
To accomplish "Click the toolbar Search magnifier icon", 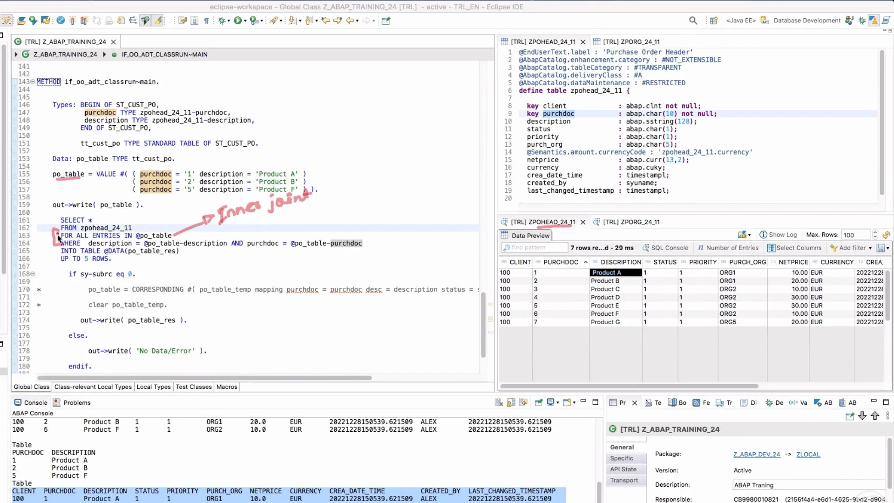I will click(693, 20).
